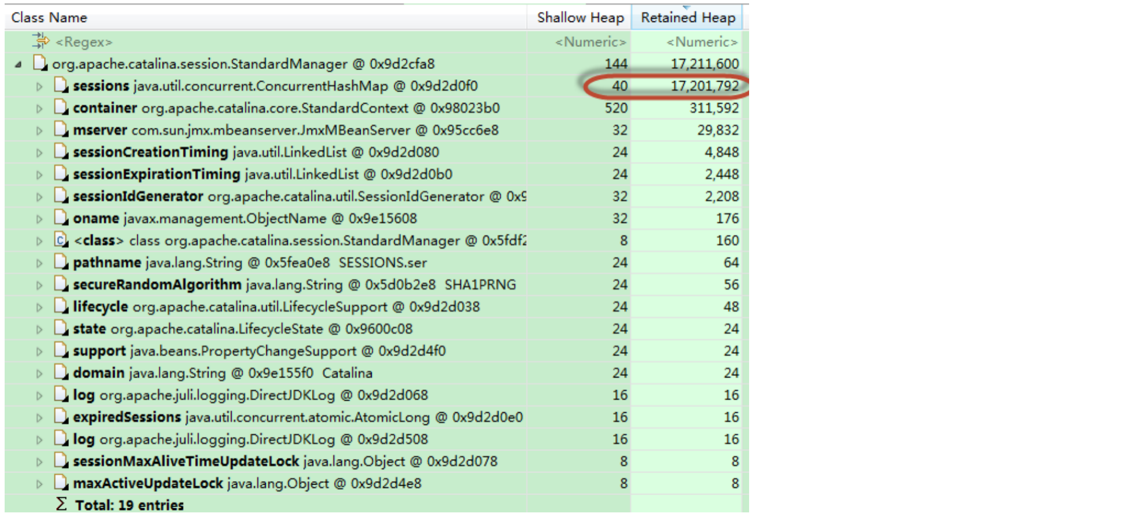Click the object icon beside sessionMaxAliveTimeUpdateLock
Viewport: 1130px width, 517px height.
coord(61,460)
